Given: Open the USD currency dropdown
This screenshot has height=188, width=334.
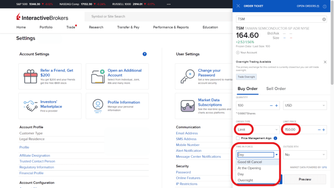Looking at the screenshot, I should [x=305, y=105].
